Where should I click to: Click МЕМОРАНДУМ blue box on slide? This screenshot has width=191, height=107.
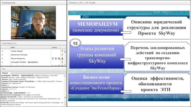[96, 28]
